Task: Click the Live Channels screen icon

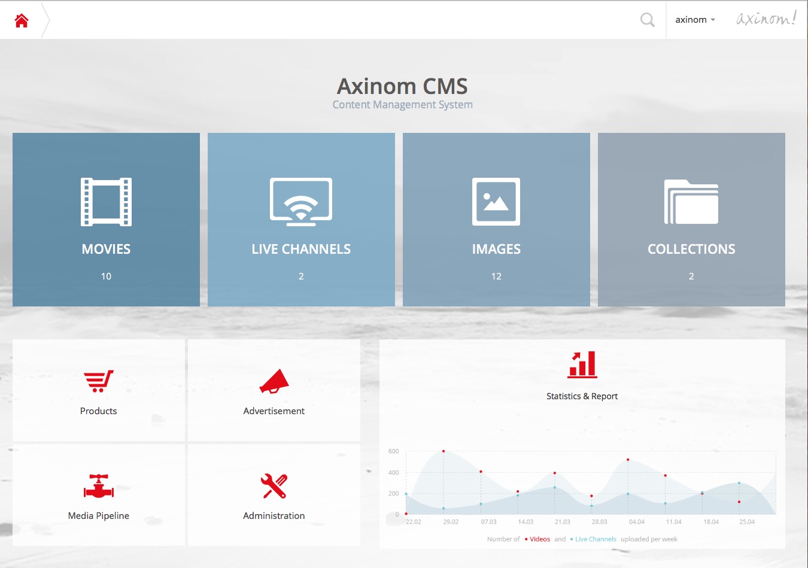Action: pyautogui.click(x=301, y=202)
